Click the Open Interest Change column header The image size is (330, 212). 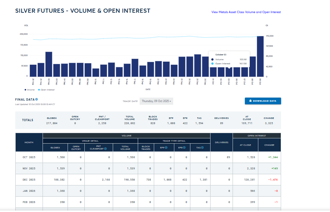coord(269,145)
